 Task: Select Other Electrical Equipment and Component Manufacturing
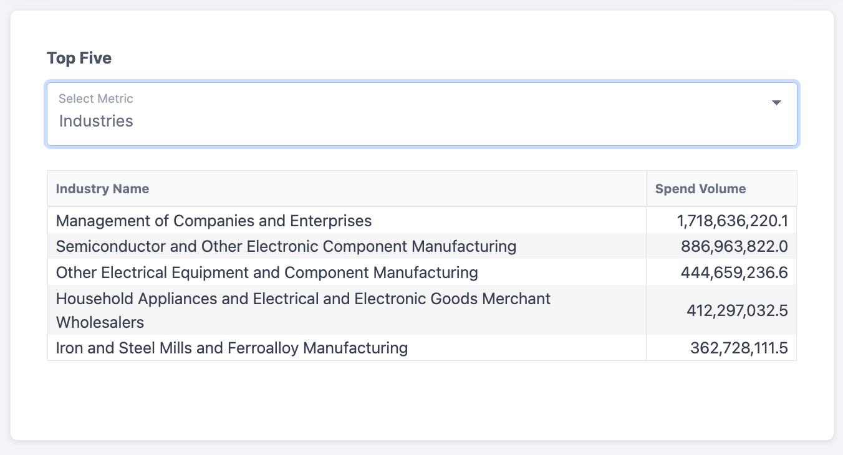click(x=267, y=273)
